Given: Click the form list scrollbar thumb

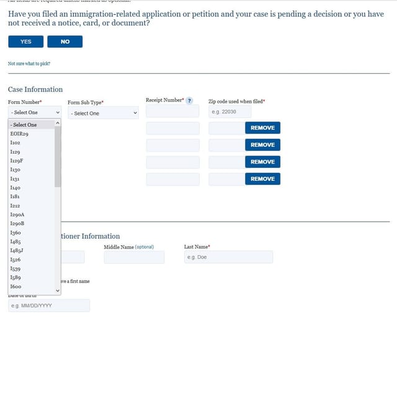Looking at the screenshot, I should pos(58,157).
